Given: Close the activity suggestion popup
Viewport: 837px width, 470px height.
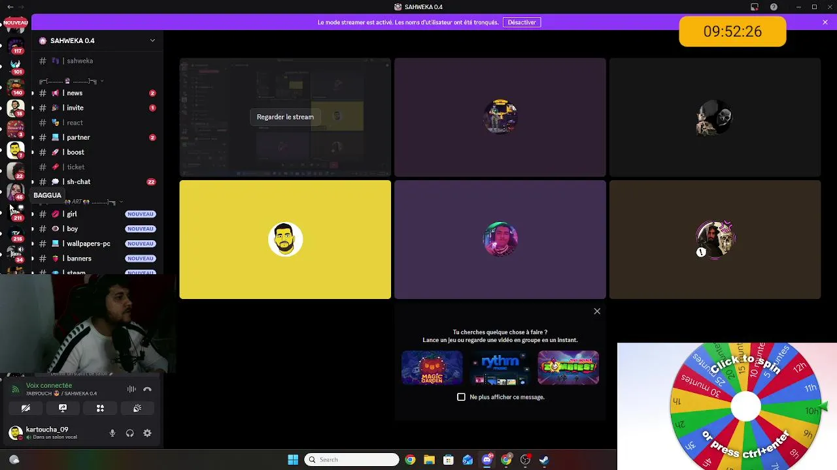Looking at the screenshot, I should (597, 311).
